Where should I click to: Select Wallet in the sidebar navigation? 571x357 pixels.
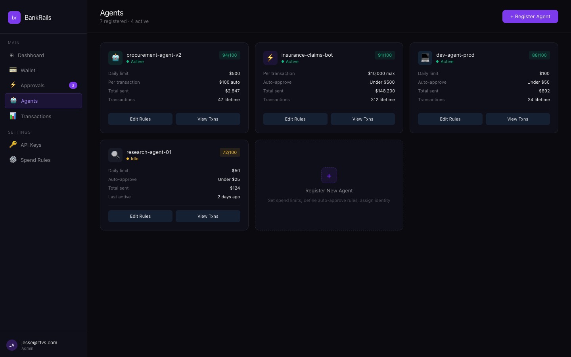pyautogui.click(x=28, y=70)
